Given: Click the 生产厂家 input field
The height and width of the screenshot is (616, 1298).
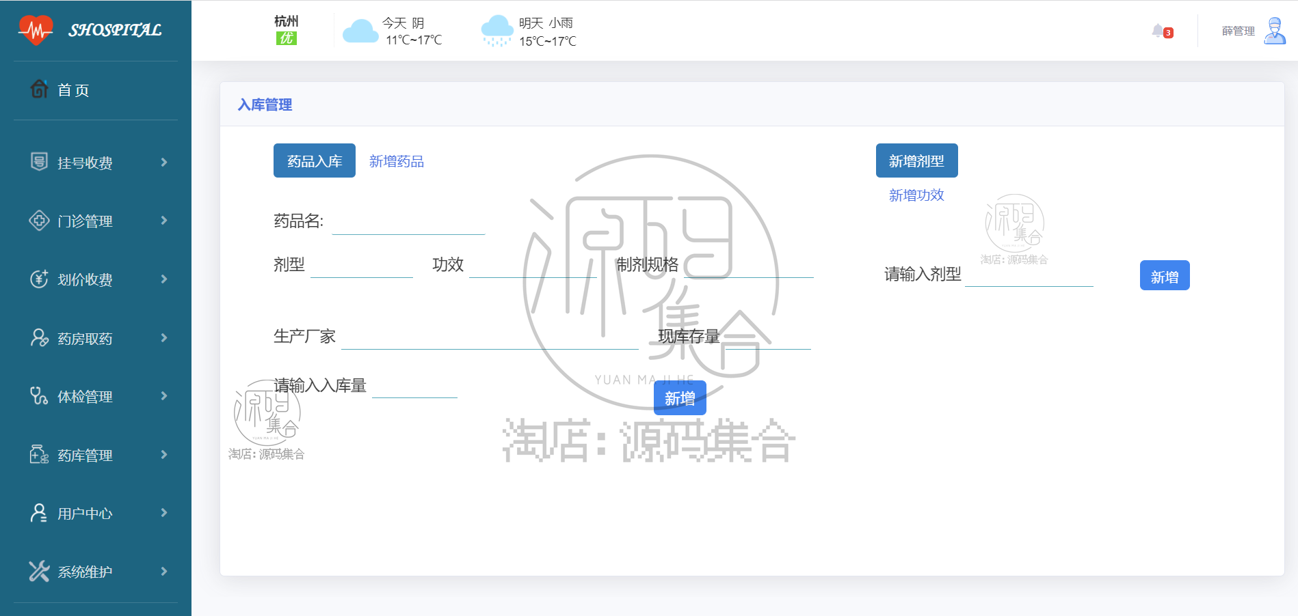Looking at the screenshot, I should [490, 337].
